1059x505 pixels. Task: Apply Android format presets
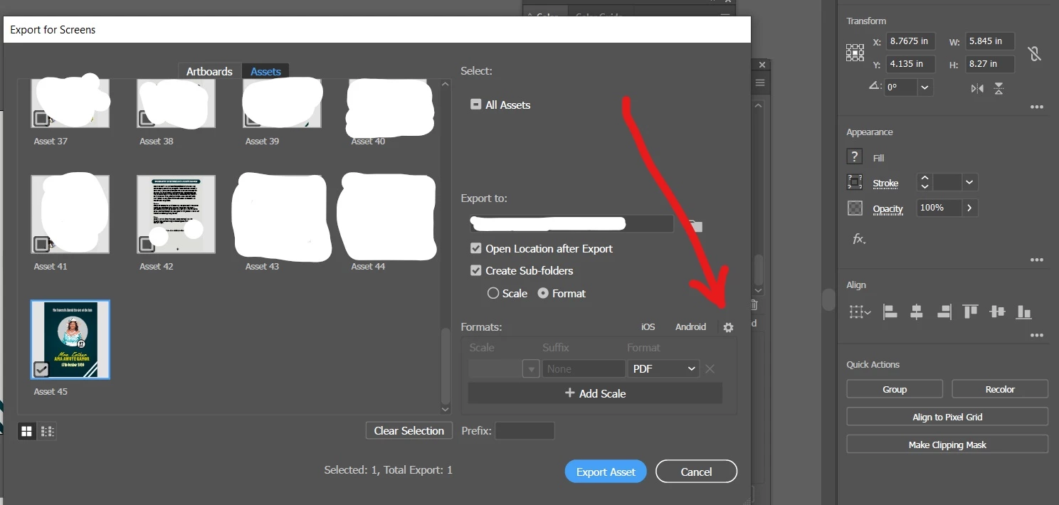pos(690,327)
